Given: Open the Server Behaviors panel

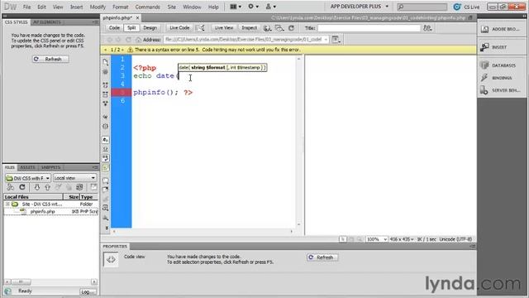Looking at the screenshot, I should (x=501, y=90).
